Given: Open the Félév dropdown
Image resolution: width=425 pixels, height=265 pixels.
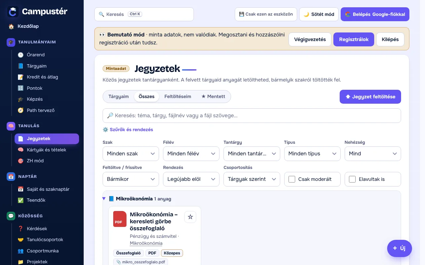Looking at the screenshot, I should 191,154.
